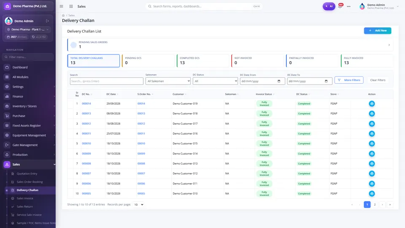Viewport: 405px width, 228px height.
Task: Expand the Pending Sales Orders chevron
Action: [x=389, y=45]
